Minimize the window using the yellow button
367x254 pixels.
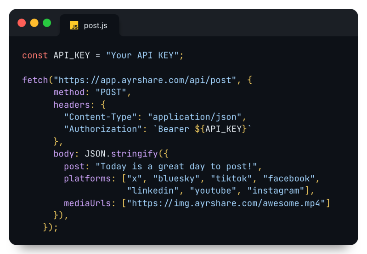(34, 23)
